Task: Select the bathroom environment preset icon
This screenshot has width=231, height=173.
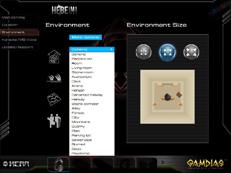Action: coord(54,57)
